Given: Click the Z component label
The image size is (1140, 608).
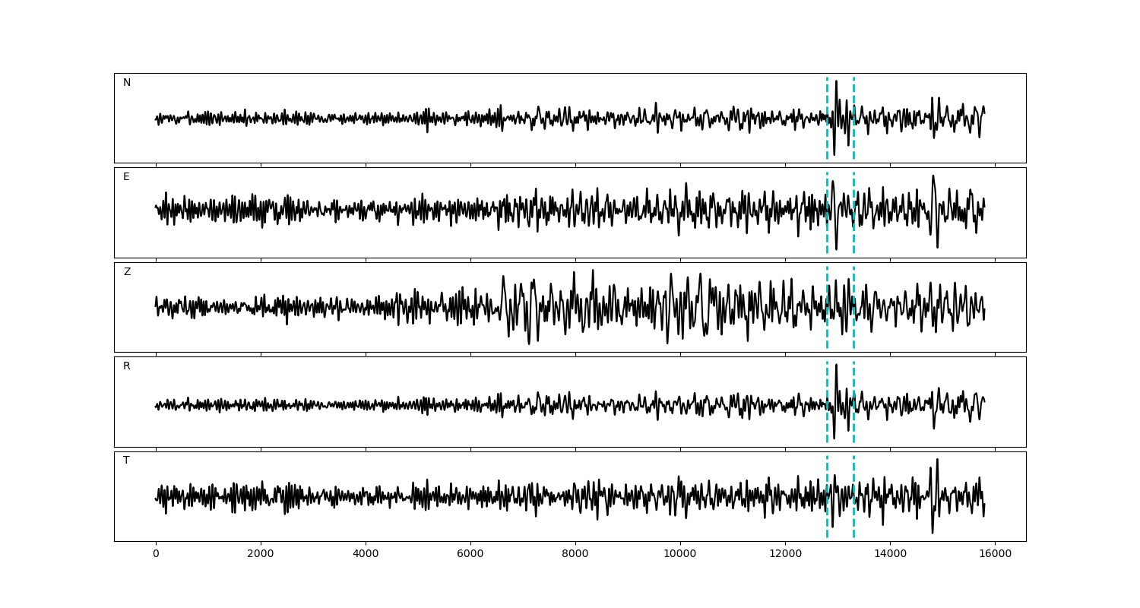Looking at the screenshot, I should click(127, 272).
